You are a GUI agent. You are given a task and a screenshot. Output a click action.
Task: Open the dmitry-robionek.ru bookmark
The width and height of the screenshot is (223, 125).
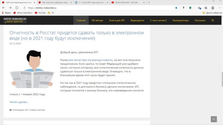coord(23,13)
